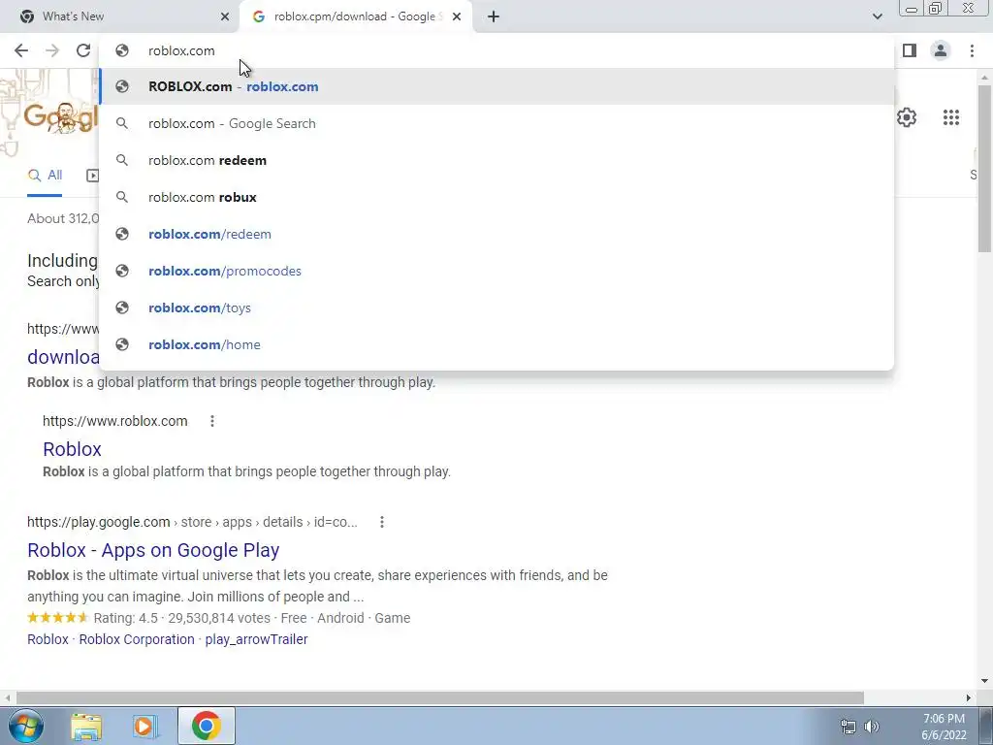Open the profile avatar button
This screenshot has width=993, height=745.
[941, 50]
